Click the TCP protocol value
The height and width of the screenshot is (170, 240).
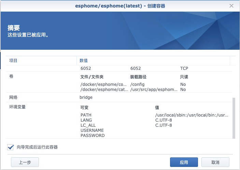pos(184,68)
